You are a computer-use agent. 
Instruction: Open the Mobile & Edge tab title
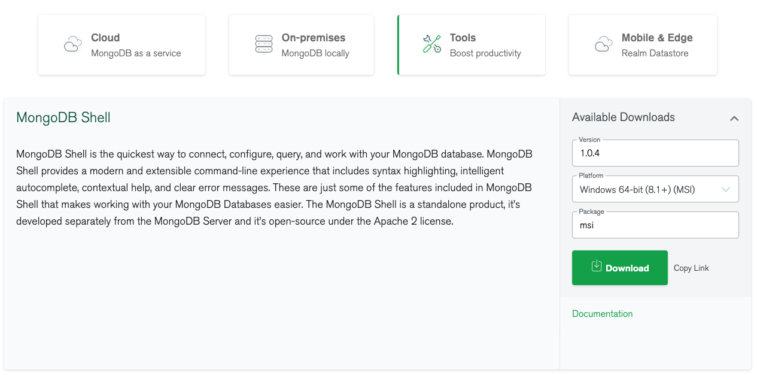[657, 38]
